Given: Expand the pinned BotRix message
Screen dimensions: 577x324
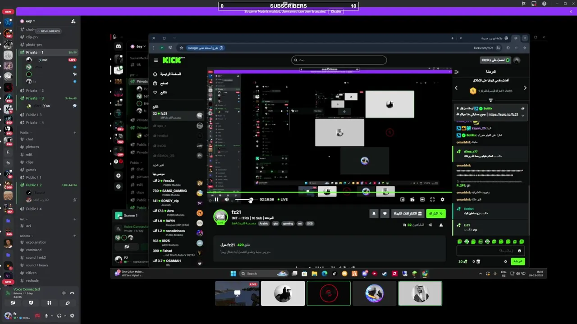Looking at the screenshot, I should coord(523,115).
